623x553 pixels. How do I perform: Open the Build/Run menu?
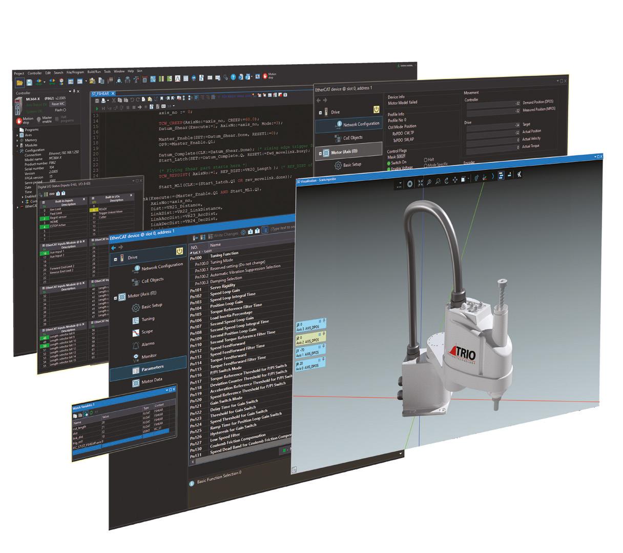[x=94, y=72]
